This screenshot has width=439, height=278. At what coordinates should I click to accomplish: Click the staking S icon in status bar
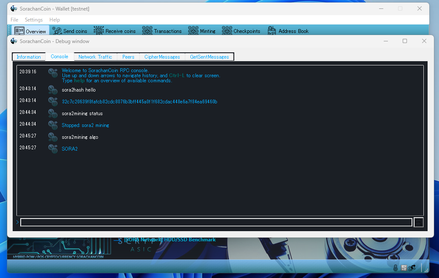coord(404,267)
